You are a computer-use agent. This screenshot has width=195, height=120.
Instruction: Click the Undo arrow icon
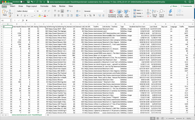32,2
